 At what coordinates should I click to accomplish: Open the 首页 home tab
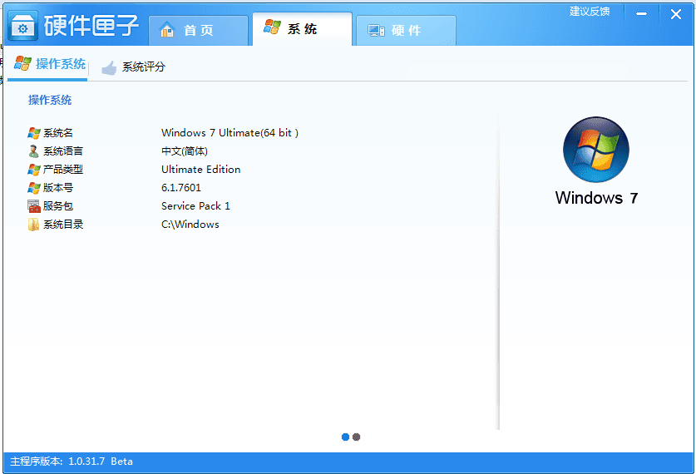tap(198, 30)
